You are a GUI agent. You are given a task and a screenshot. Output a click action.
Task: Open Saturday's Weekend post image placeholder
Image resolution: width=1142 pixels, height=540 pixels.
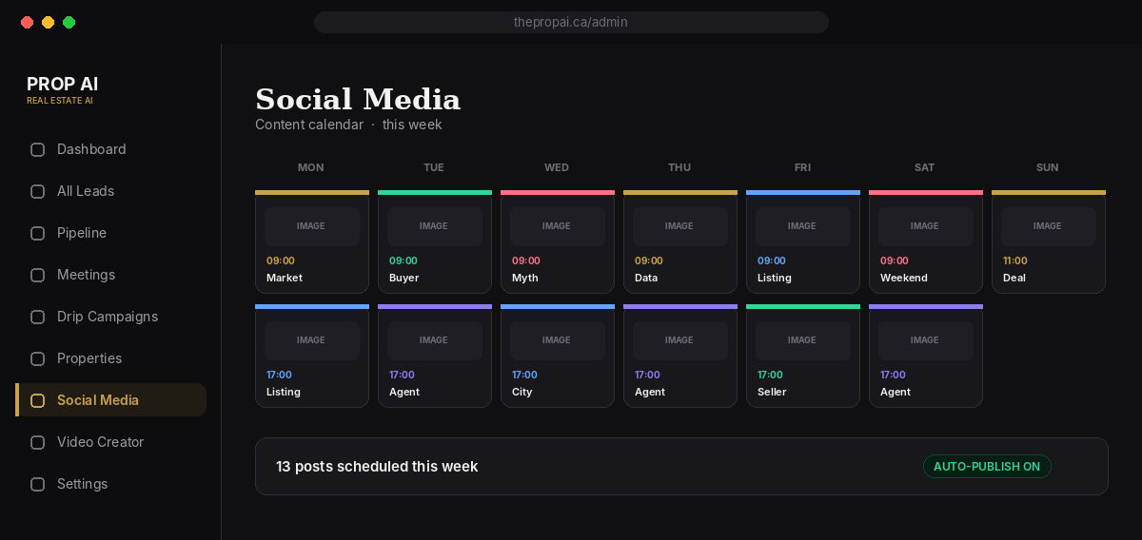click(925, 226)
